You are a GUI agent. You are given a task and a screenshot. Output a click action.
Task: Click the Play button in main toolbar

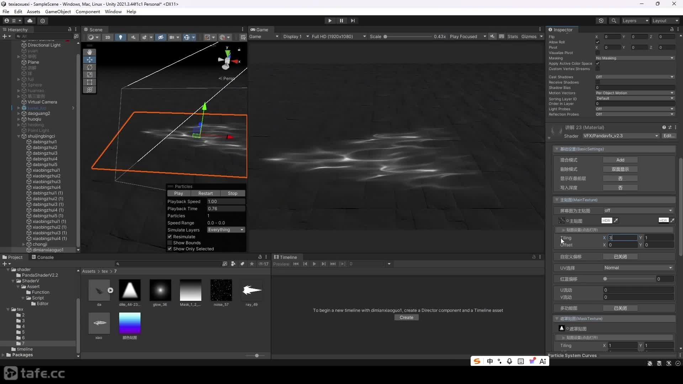tap(330, 21)
